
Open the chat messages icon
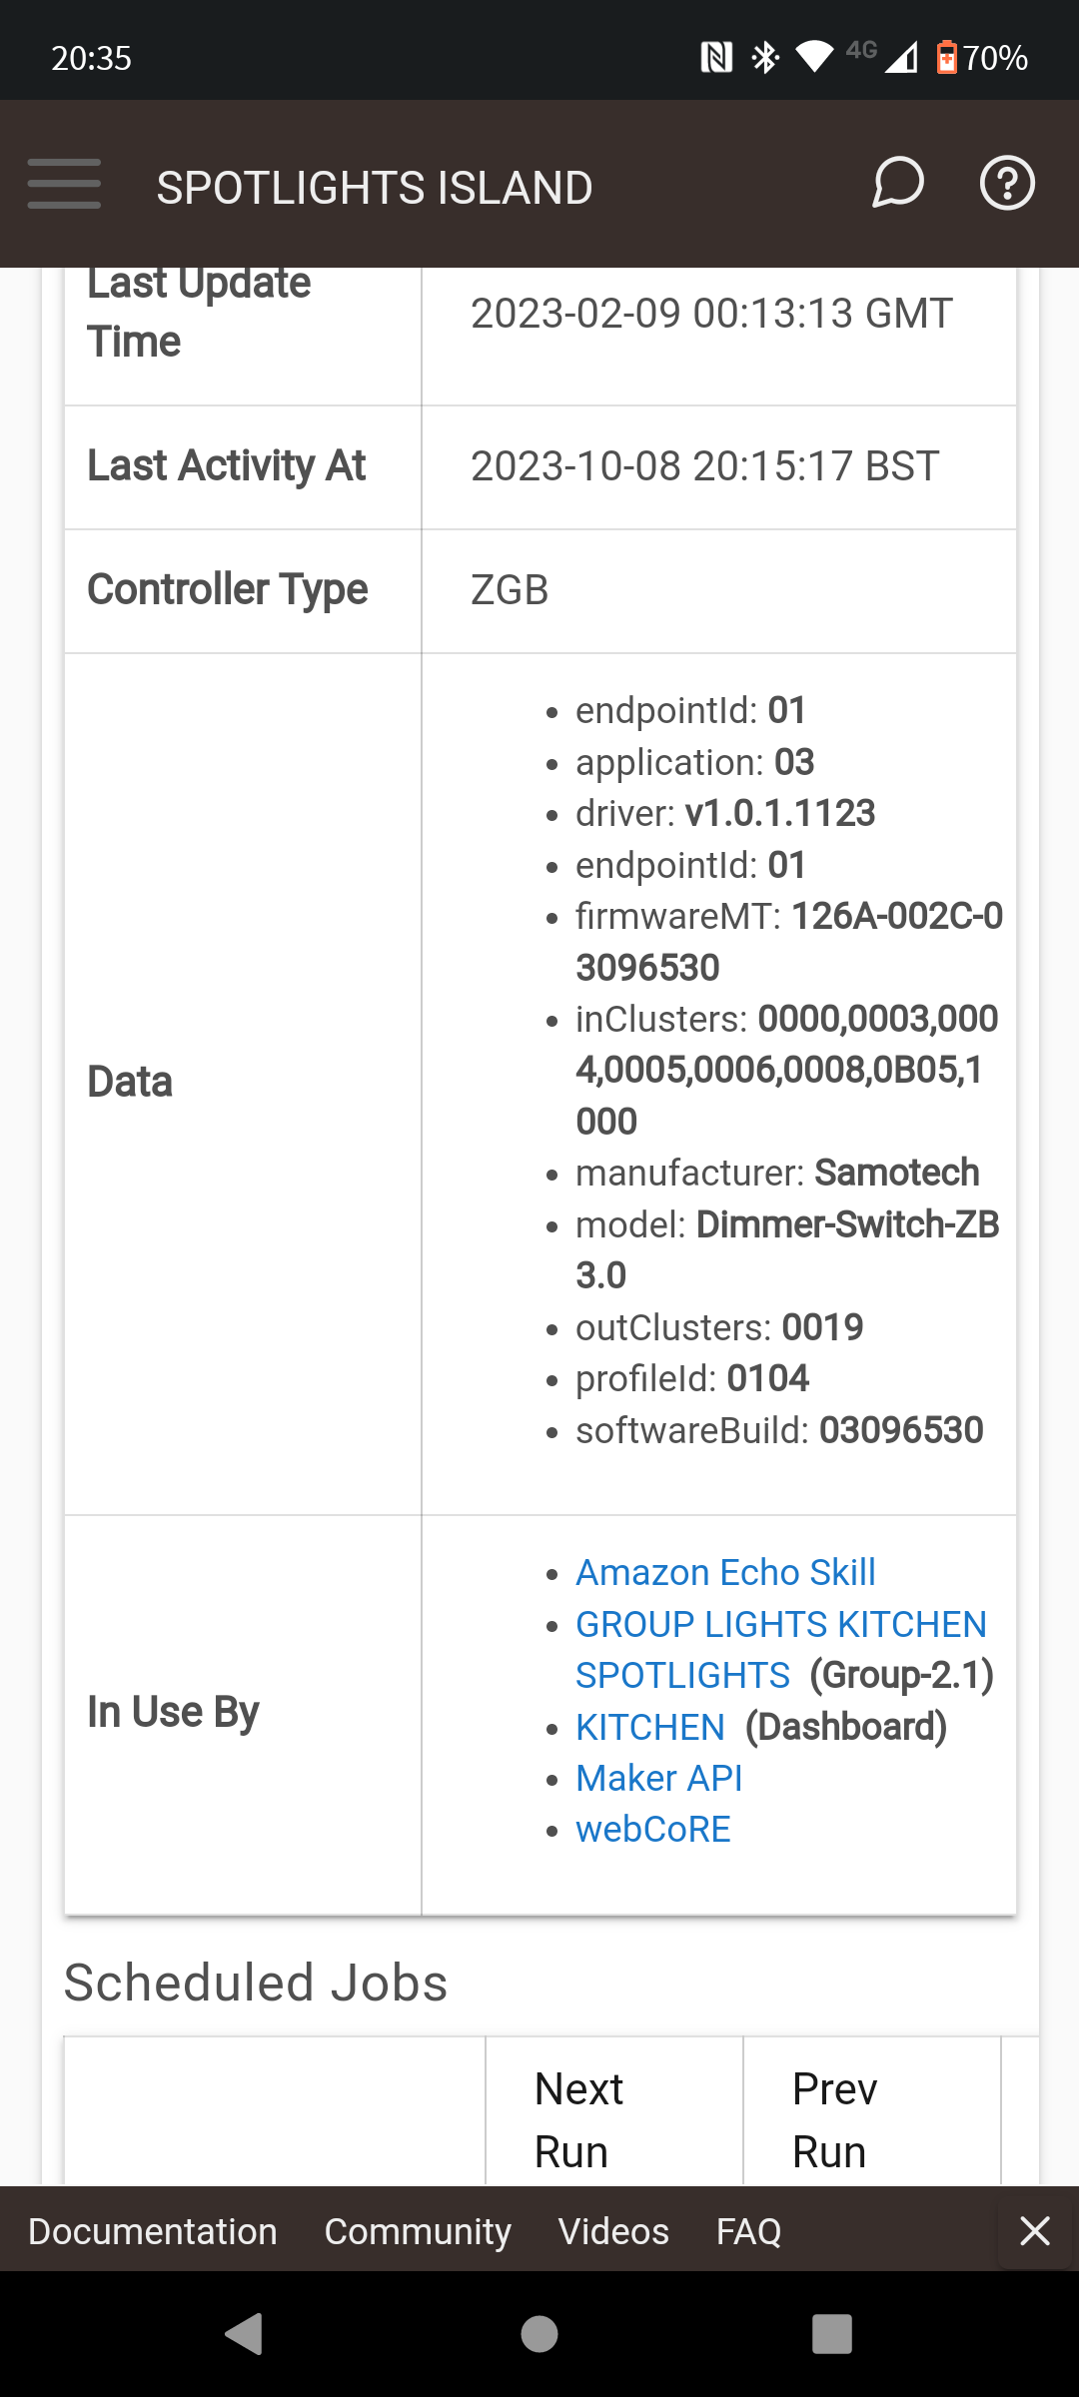point(897,183)
